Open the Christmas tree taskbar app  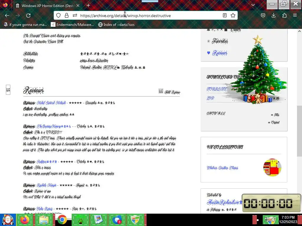coord(80,220)
